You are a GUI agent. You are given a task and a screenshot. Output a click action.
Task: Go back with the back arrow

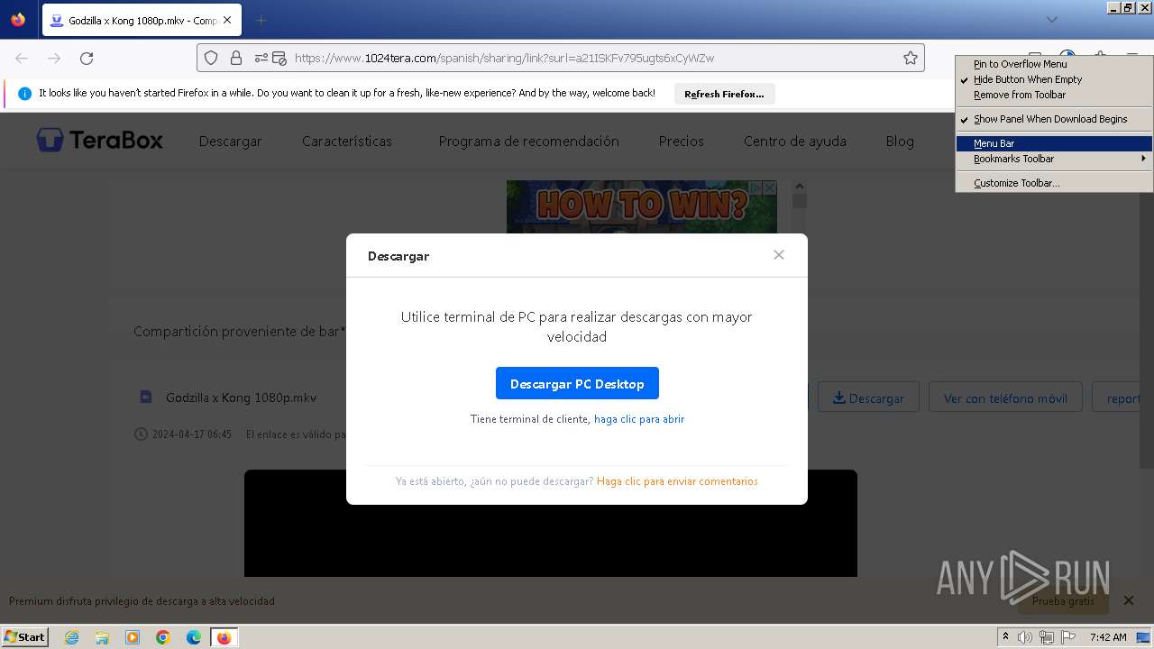(x=22, y=58)
